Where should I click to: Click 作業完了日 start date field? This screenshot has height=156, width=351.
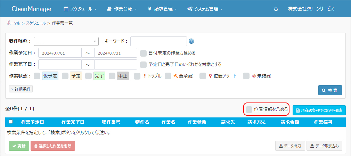point(60,65)
